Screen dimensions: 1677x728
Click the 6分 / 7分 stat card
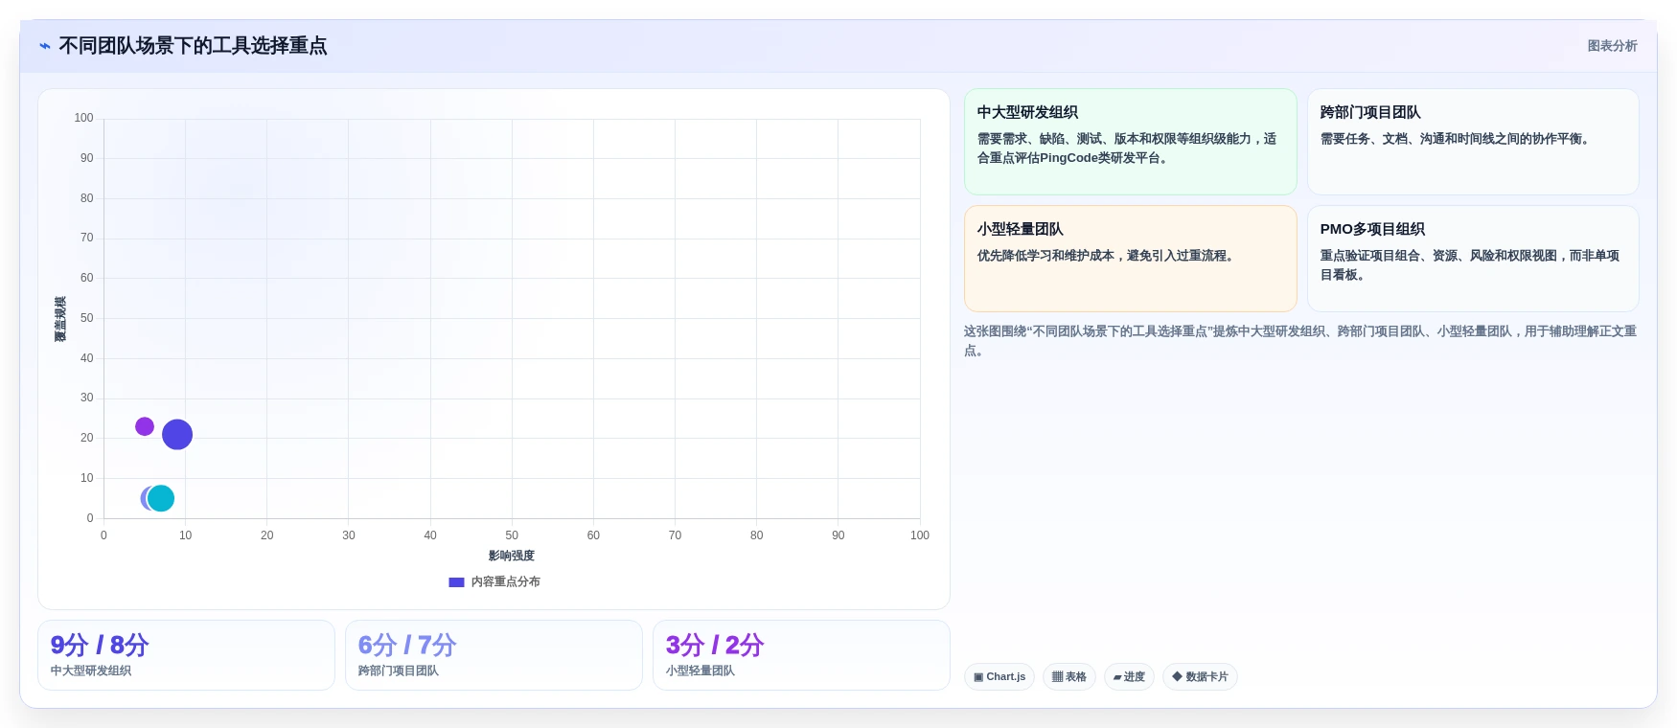click(494, 655)
